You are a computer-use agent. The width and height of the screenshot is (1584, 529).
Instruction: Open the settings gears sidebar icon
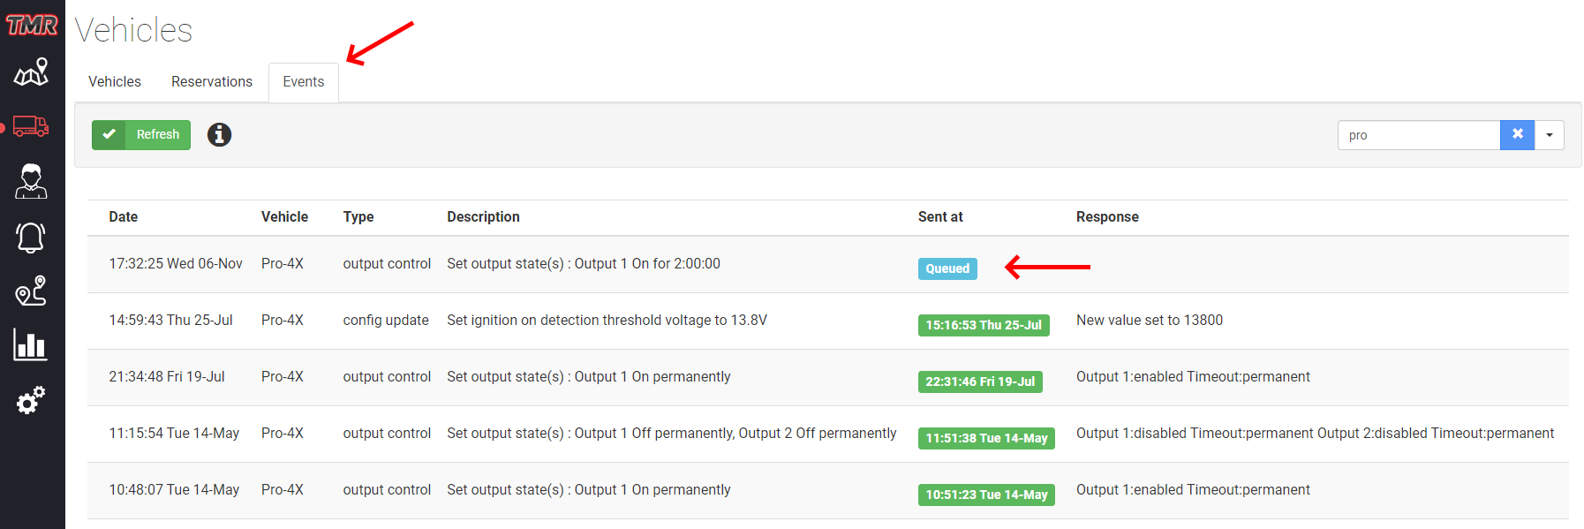click(31, 400)
